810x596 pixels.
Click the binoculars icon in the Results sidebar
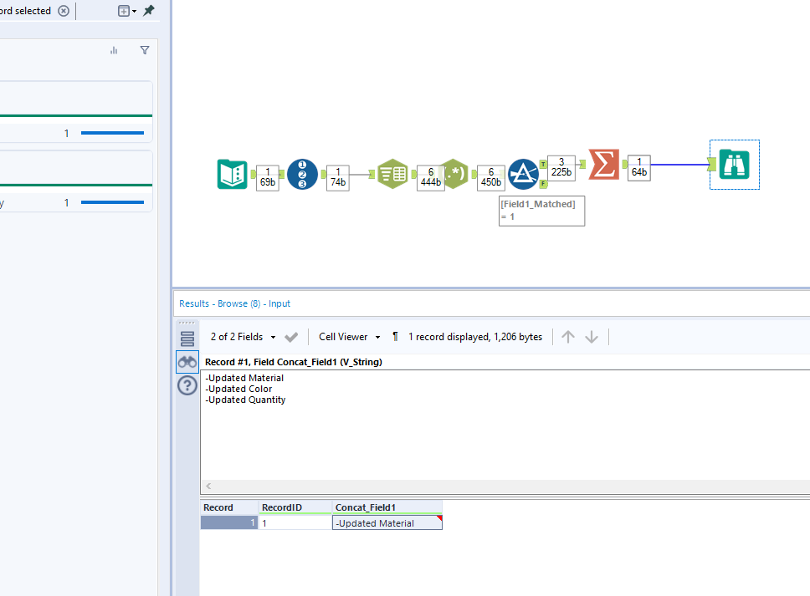pos(187,361)
